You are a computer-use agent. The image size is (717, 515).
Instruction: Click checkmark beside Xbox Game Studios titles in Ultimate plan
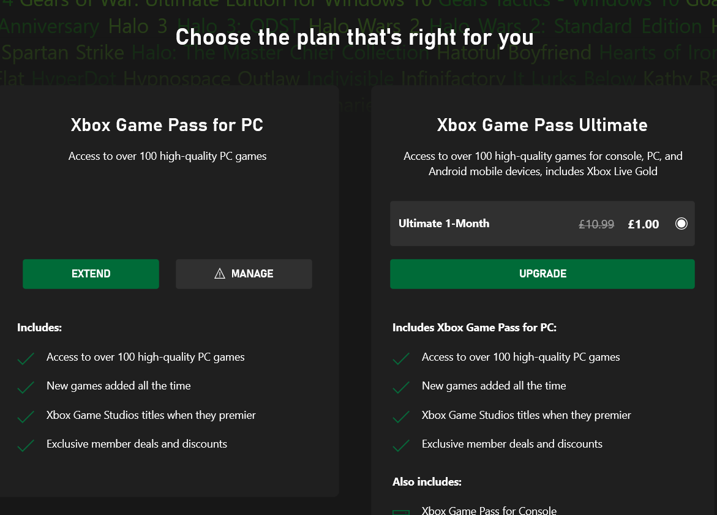click(x=401, y=416)
